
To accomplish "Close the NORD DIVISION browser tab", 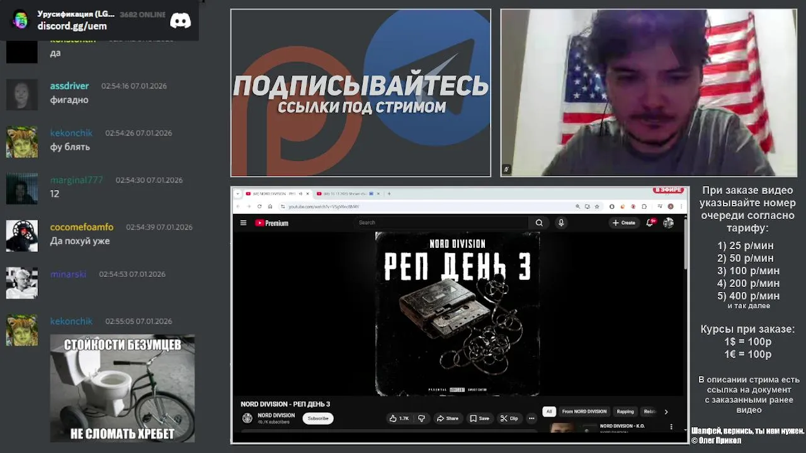I will (x=307, y=194).
